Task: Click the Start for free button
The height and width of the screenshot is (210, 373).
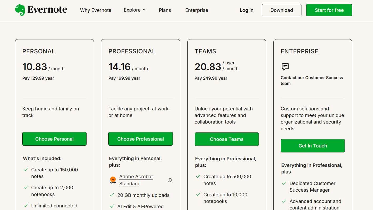Action: [x=329, y=10]
